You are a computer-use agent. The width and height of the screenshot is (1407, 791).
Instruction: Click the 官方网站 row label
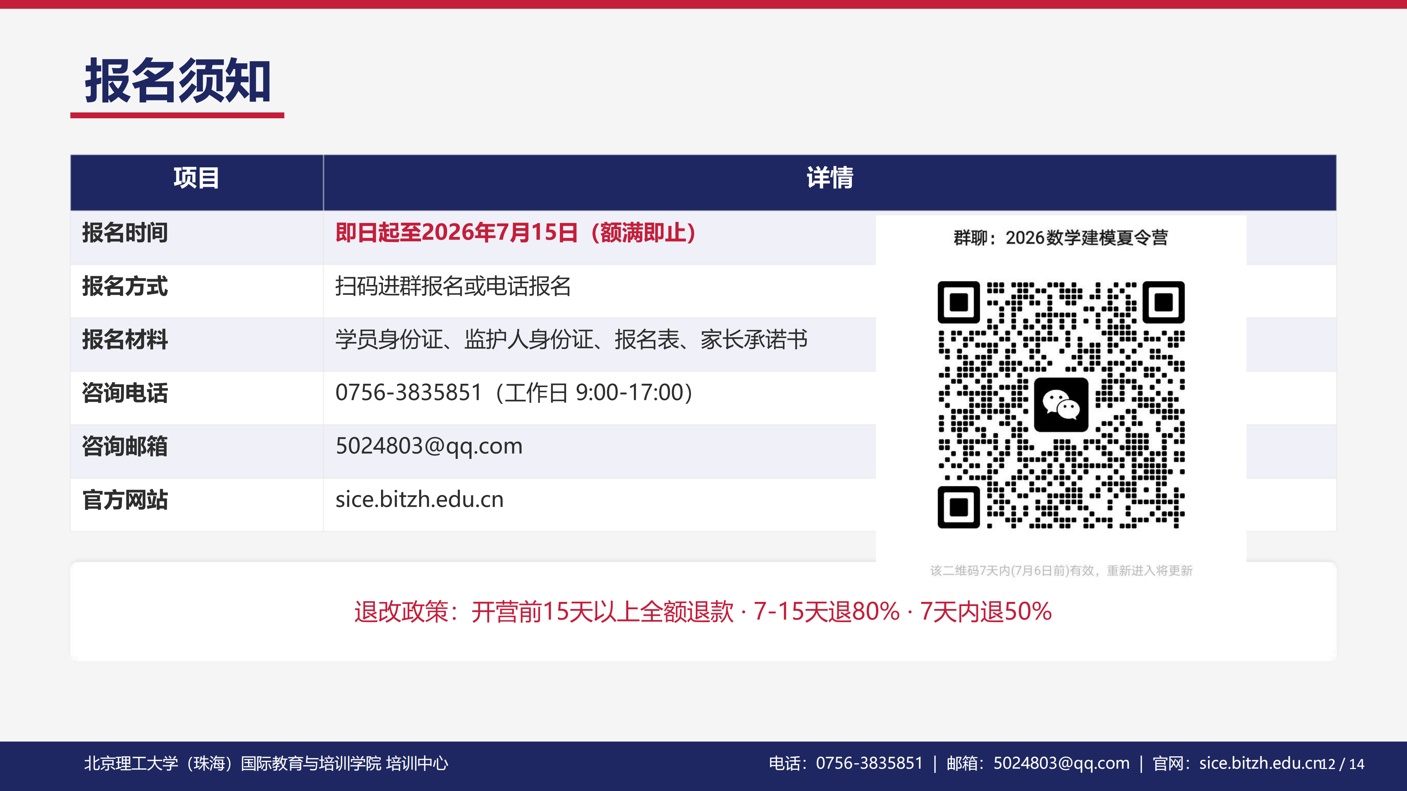125,500
